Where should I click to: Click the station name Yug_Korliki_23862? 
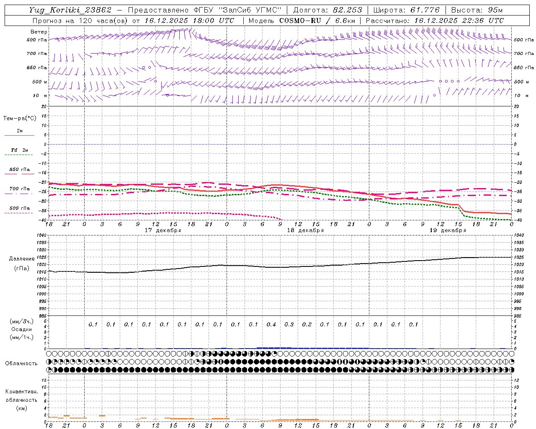(x=70, y=10)
